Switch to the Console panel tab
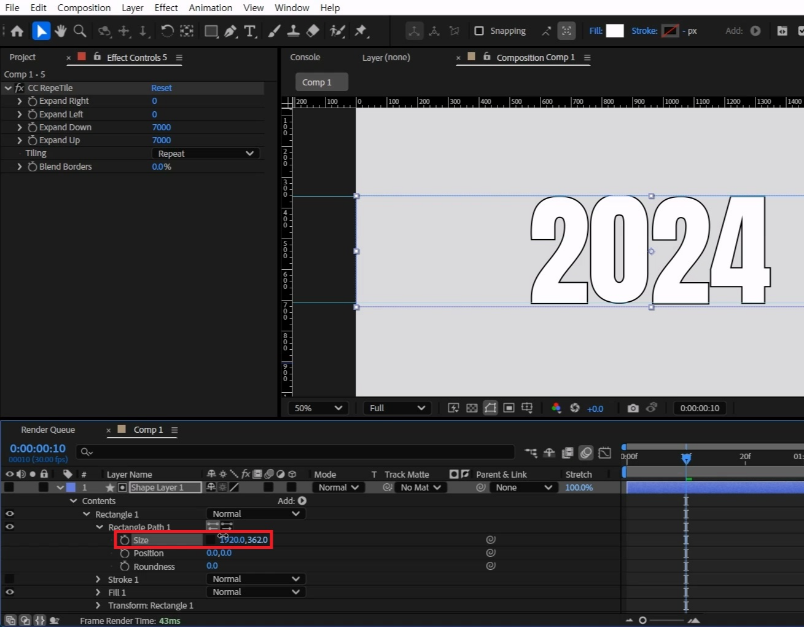This screenshot has height=627, width=804. pos(305,57)
